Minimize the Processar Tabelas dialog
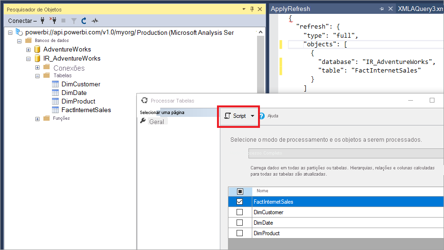This screenshot has width=444, height=250. [x=411, y=100]
